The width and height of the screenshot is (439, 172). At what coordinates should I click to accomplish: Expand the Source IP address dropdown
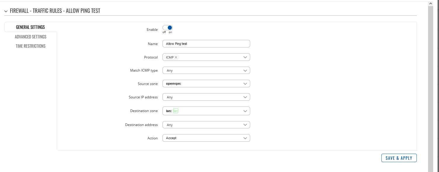[206, 97]
